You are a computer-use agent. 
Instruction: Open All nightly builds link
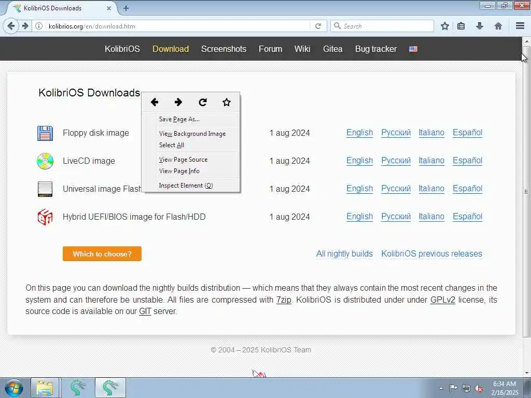344,254
